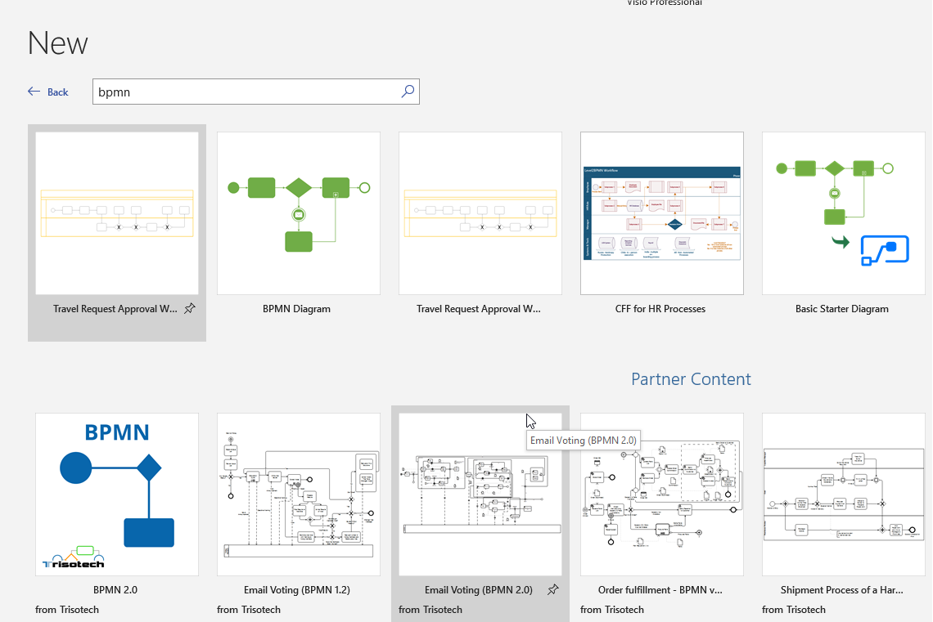Open the Email Voting (BPMN 1.2) thumbnail
933x622 pixels.
[x=299, y=494]
